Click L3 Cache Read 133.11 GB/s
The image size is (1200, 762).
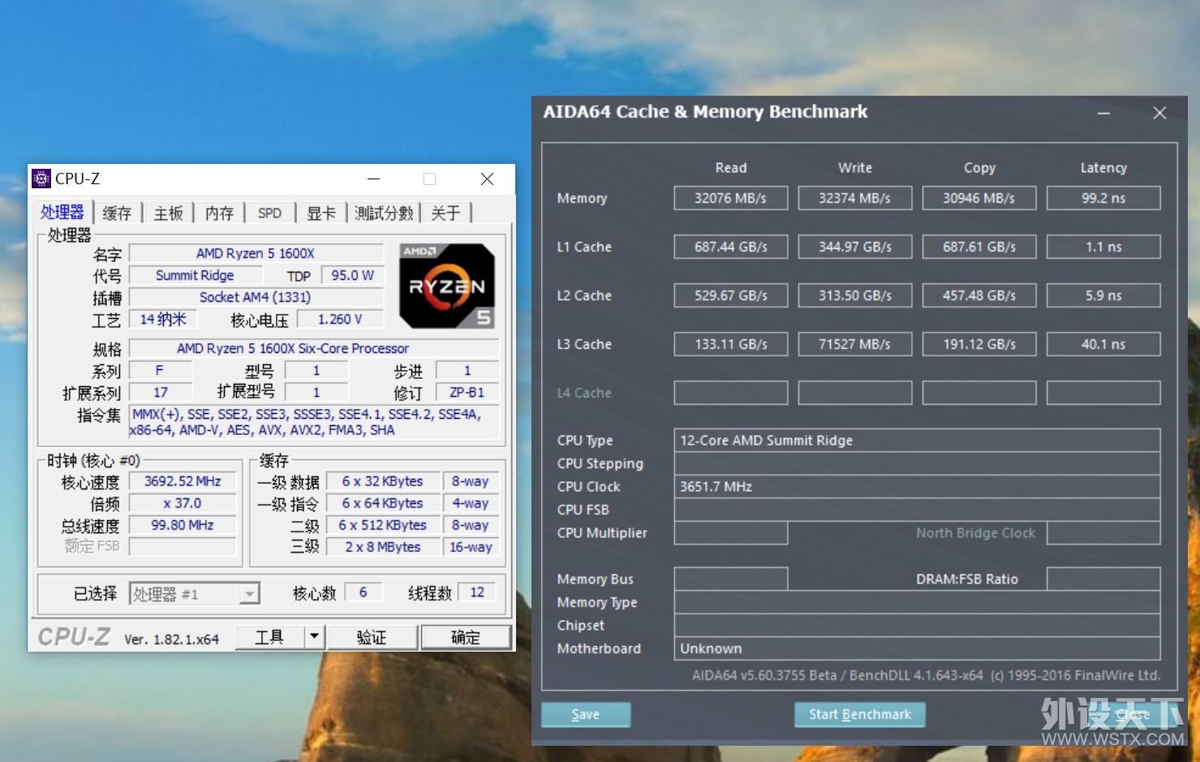pos(730,344)
